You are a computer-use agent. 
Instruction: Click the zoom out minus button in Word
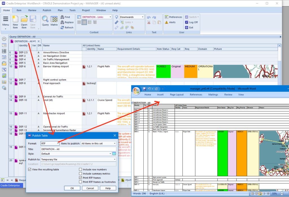(282, 194)
